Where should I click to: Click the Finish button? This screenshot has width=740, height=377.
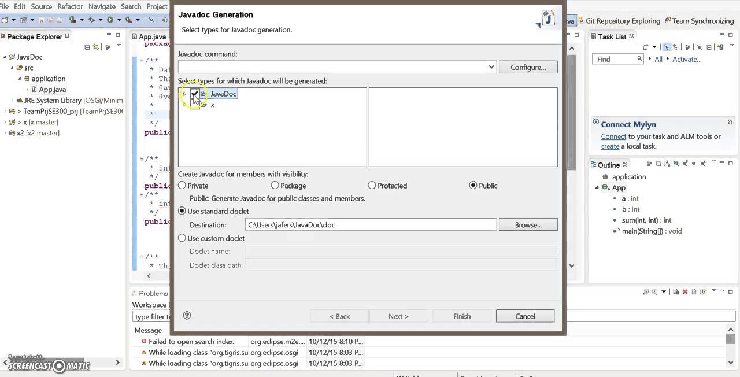pos(462,316)
